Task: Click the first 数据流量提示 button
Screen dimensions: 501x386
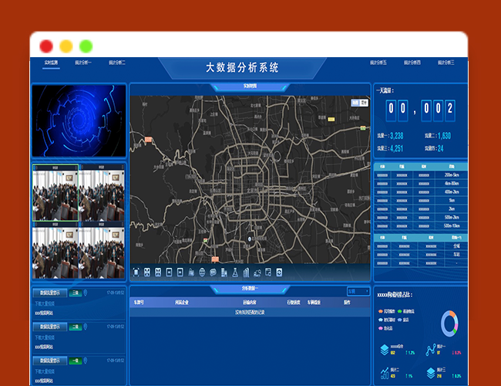Action: click(x=51, y=293)
